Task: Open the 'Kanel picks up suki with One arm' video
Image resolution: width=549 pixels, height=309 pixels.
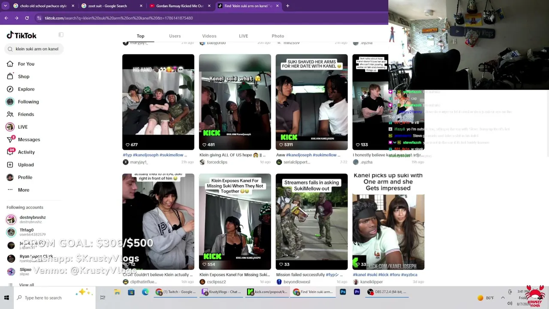Action: point(389,222)
